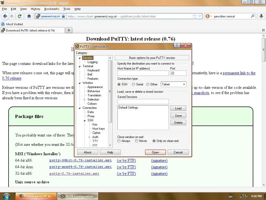This screenshot has width=266, height=200.
Task: Click the question-mark help button in the PuTTY title bar
Action: (x=177, y=45)
